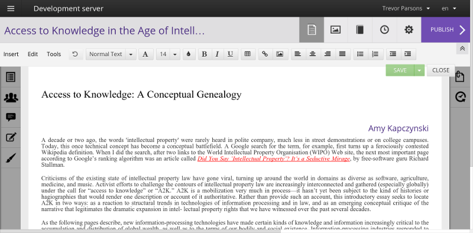This screenshot has height=233, width=473.
Task: Open the text color droplet tool
Action: point(189,54)
